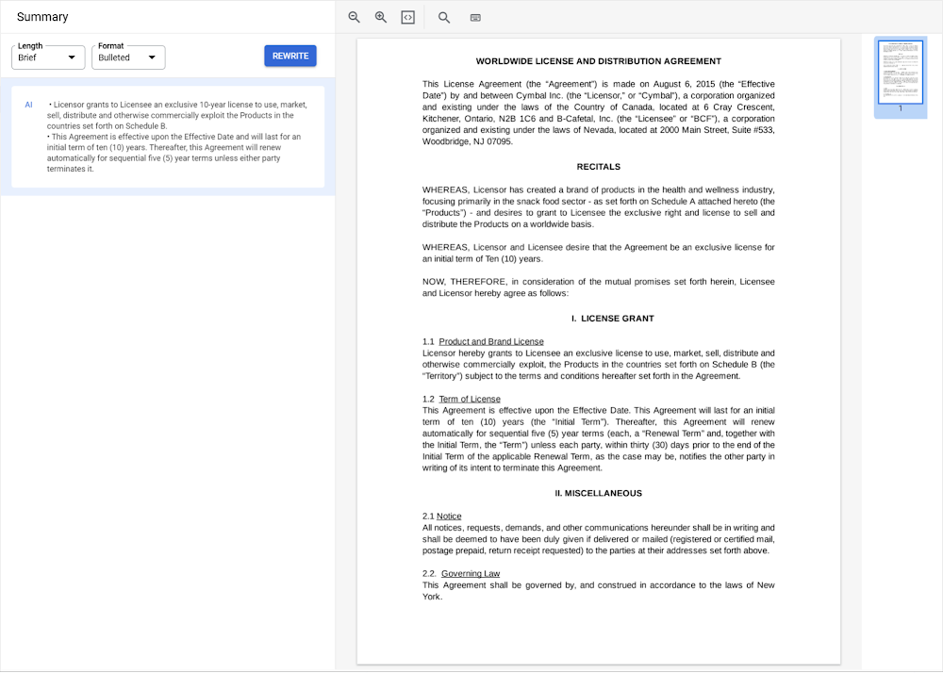Click the second summary bullet about the Effective Date
This screenshot has width=943, height=673.
point(174,153)
